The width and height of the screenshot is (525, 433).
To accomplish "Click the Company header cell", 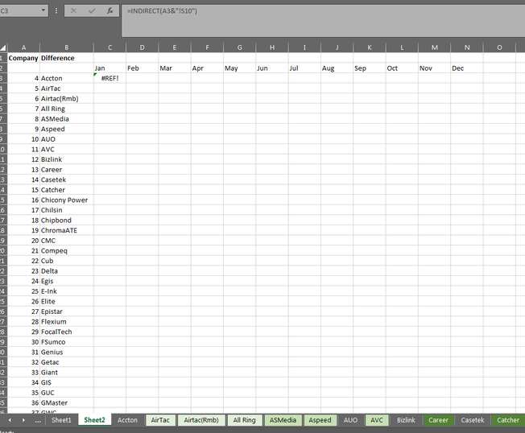I will (x=23, y=58).
